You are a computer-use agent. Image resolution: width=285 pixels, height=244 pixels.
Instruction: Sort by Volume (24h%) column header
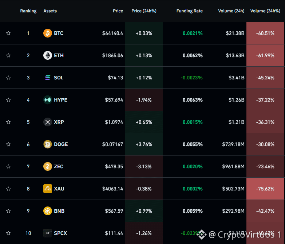click(x=265, y=11)
